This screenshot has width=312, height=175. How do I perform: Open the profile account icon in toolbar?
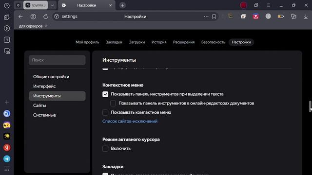tap(33, 17)
